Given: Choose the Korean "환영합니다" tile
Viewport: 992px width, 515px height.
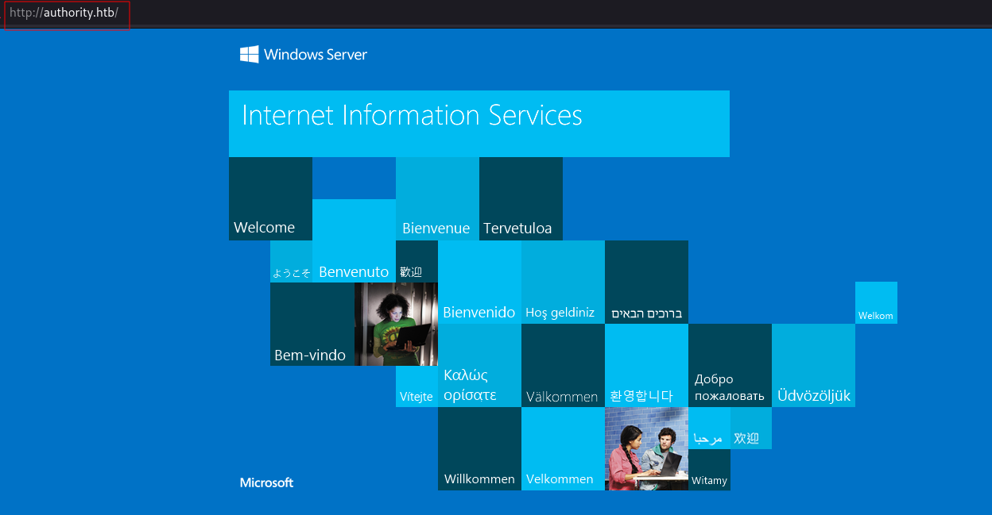Looking at the screenshot, I should 646,365.
